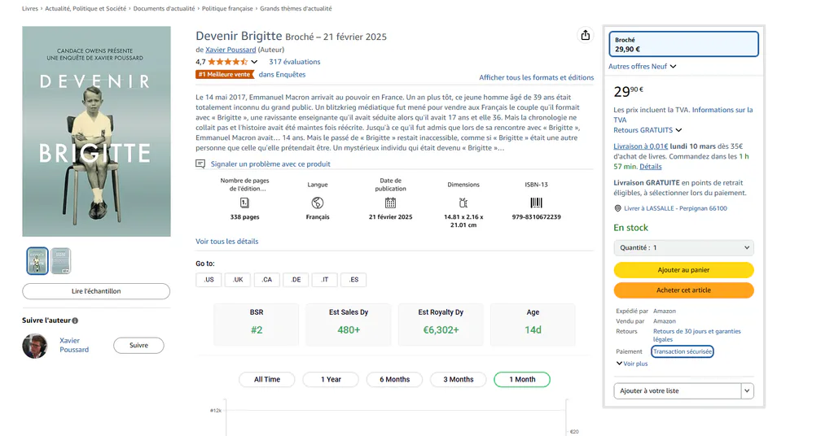
Task: Click Ajouter au panier button
Action: (683, 270)
